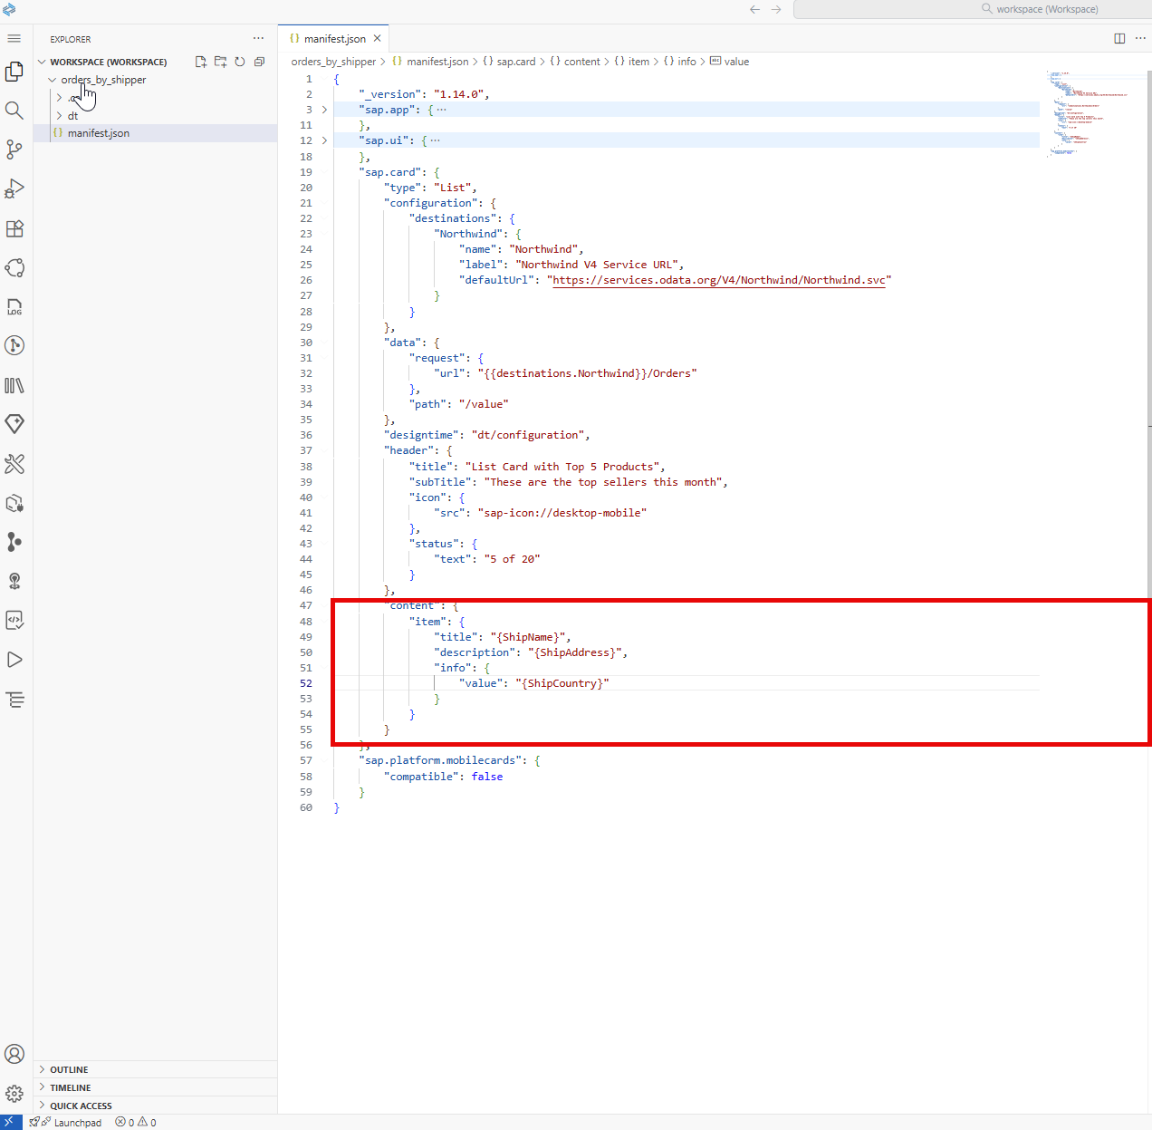Click the circular nodes icon in activity bar
Viewport: 1152px width, 1130px height.
coord(14,267)
